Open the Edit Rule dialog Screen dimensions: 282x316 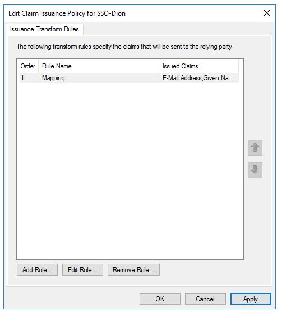[x=82, y=269]
